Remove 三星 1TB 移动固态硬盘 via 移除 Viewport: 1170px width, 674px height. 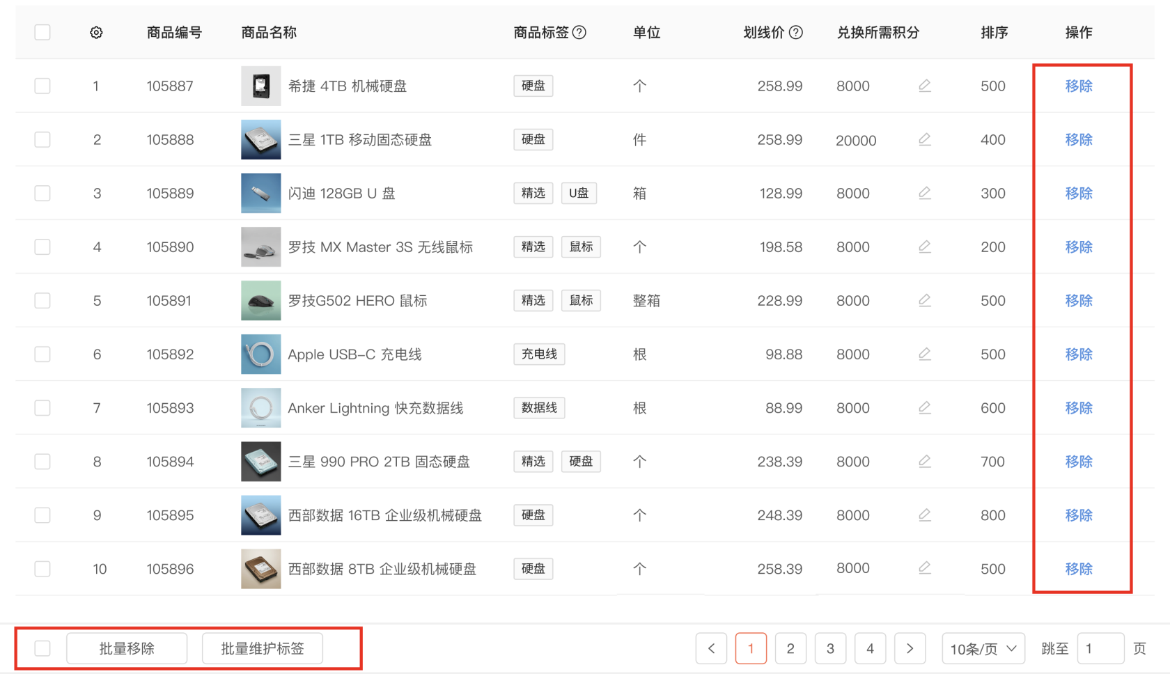(x=1079, y=139)
